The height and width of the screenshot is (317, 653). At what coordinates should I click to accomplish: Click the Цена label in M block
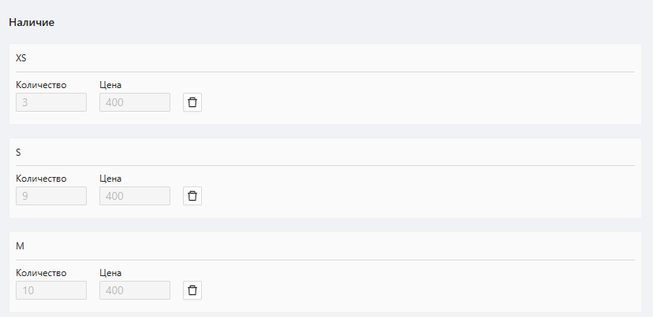110,273
